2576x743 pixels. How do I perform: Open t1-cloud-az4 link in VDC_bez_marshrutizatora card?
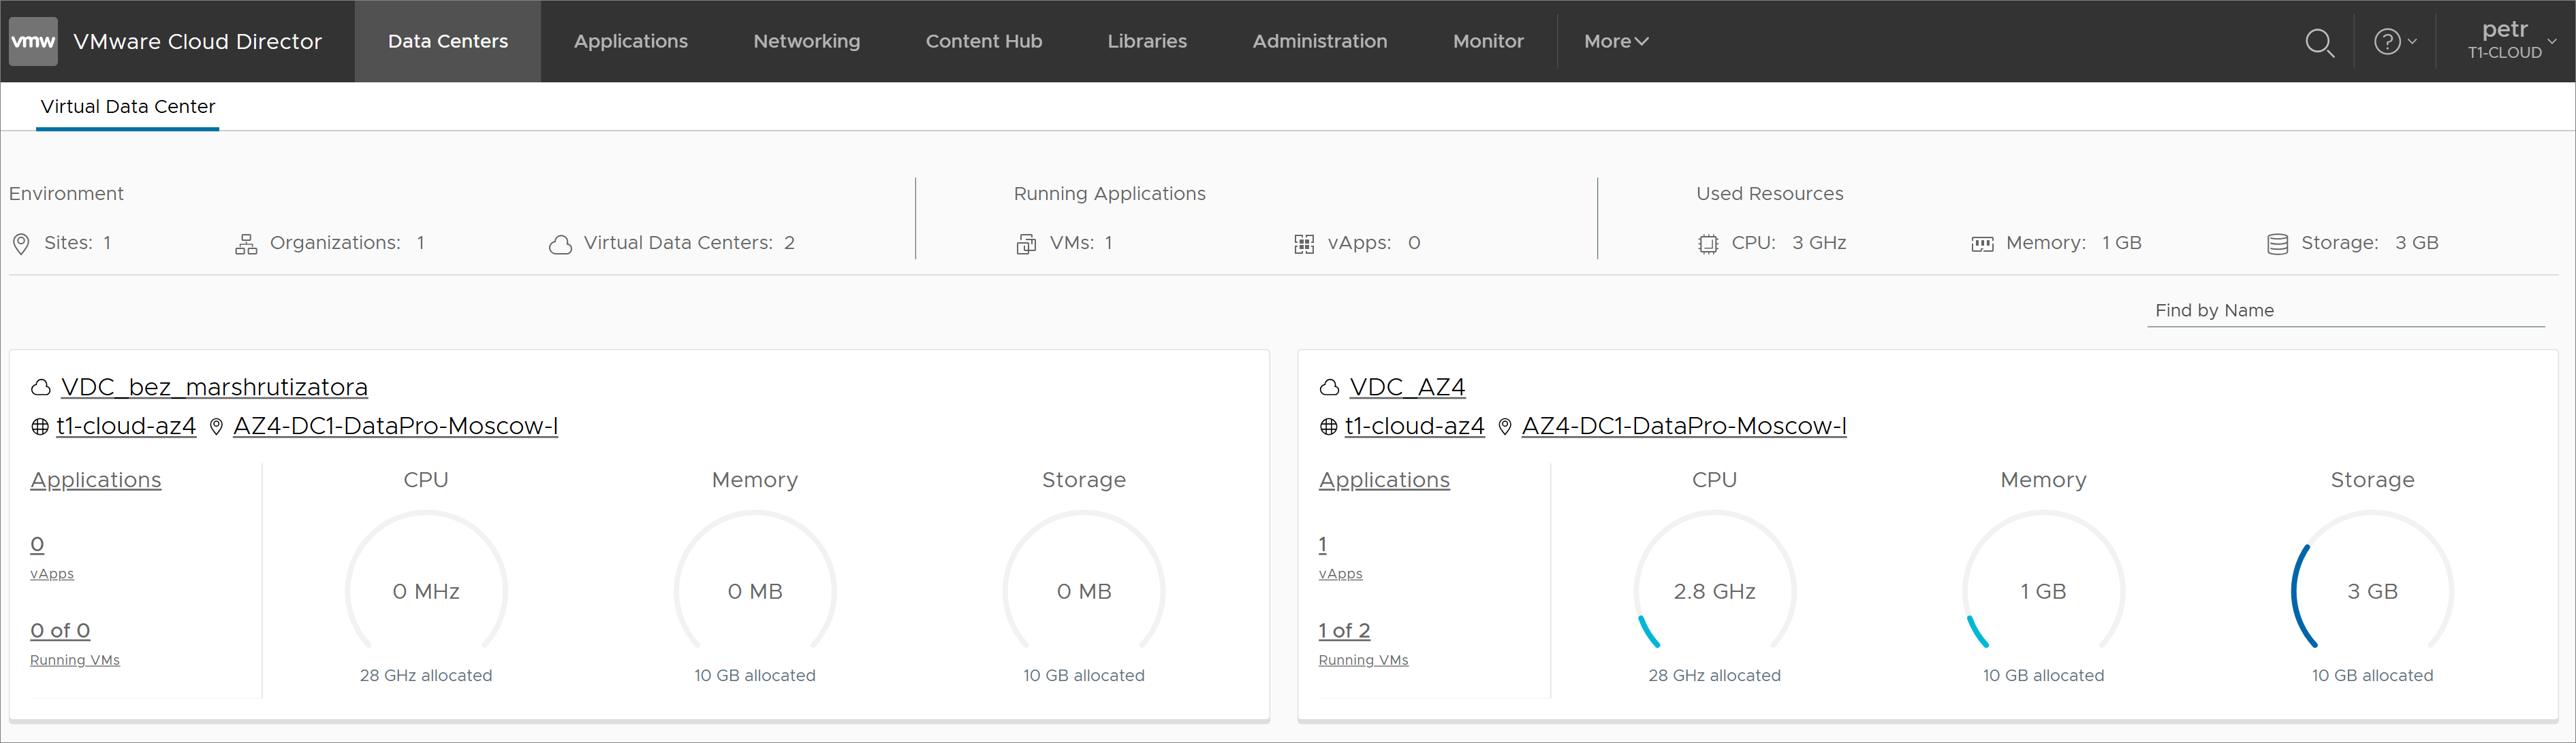pos(126,427)
